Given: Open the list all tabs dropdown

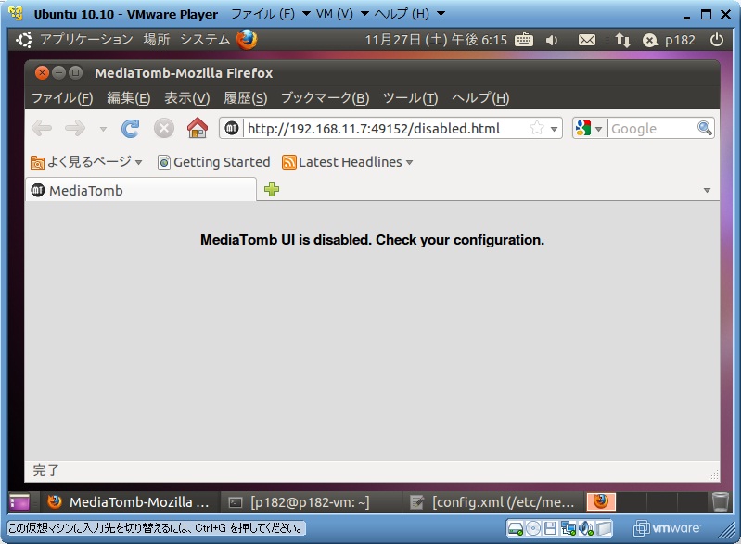Looking at the screenshot, I should pos(707,190).
